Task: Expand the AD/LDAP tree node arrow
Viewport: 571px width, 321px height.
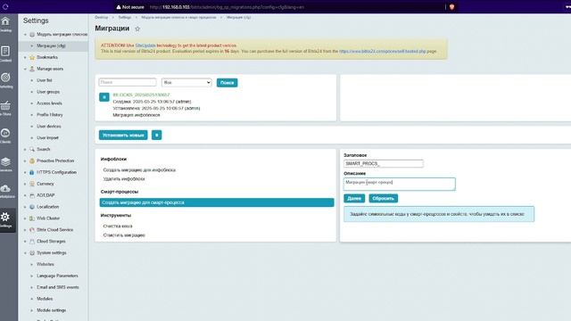Action: click(x=25, y=195)
